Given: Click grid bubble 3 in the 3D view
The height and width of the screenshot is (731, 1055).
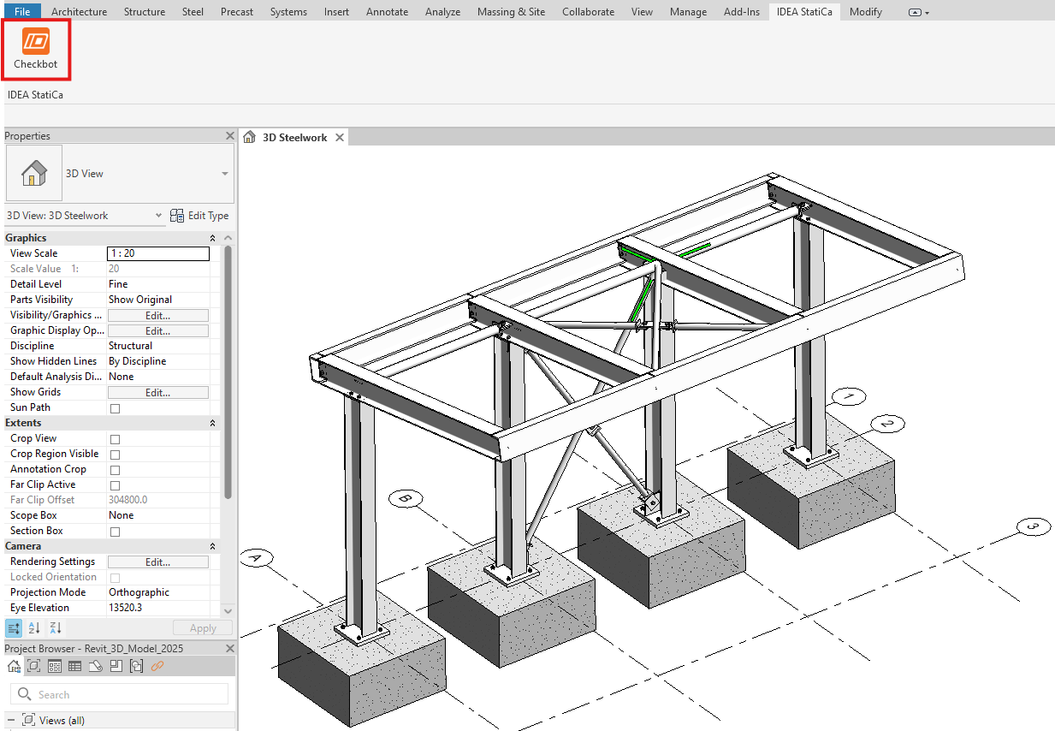Looking at the screenshot, I should point(1034,526).
